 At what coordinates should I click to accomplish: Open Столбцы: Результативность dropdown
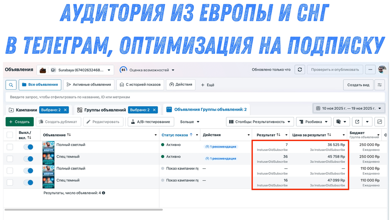(x=260, y=122)
